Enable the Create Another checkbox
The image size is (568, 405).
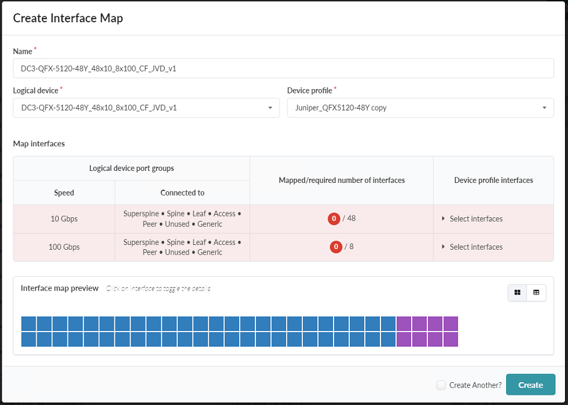click(x=441, y=385)
